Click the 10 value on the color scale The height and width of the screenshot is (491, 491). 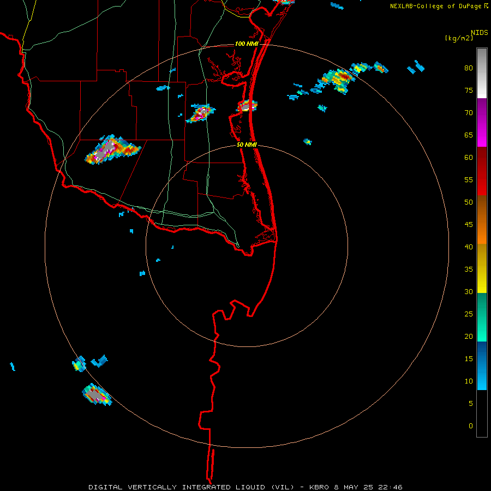(469, 381)
